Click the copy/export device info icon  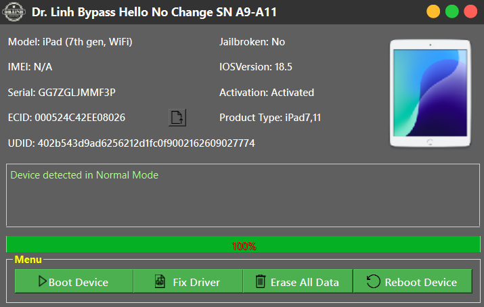(x=177, y=118)
